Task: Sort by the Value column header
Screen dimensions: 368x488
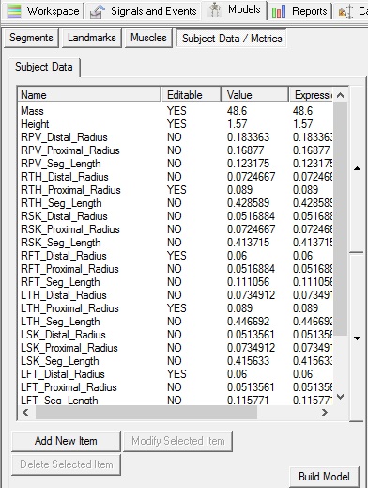Action: pos(254,95)
